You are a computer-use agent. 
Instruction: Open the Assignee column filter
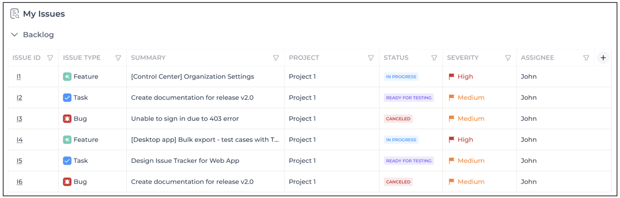(x=586, y=58)
